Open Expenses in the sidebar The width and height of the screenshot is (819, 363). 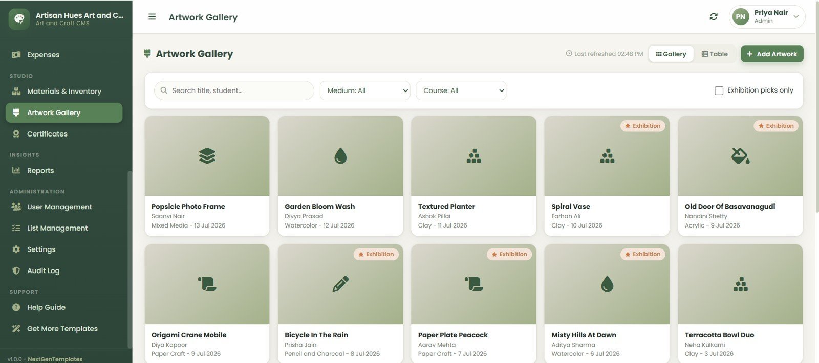64,55
